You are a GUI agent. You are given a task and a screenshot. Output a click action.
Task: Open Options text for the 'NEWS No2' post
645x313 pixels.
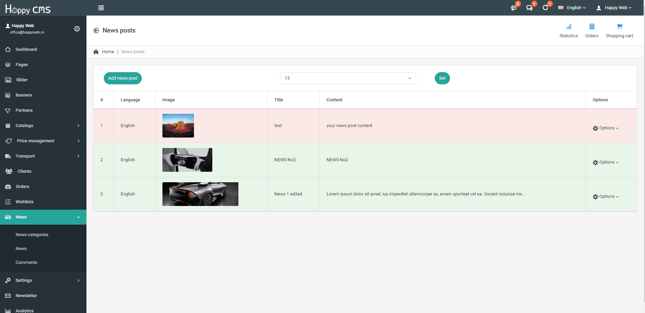click(607, 162)
